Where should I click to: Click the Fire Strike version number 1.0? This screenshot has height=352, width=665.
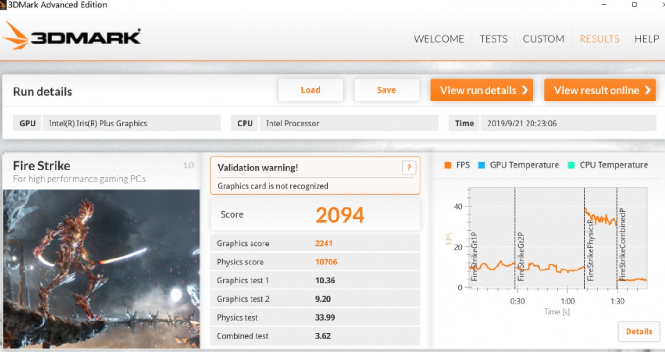point(188,165)
